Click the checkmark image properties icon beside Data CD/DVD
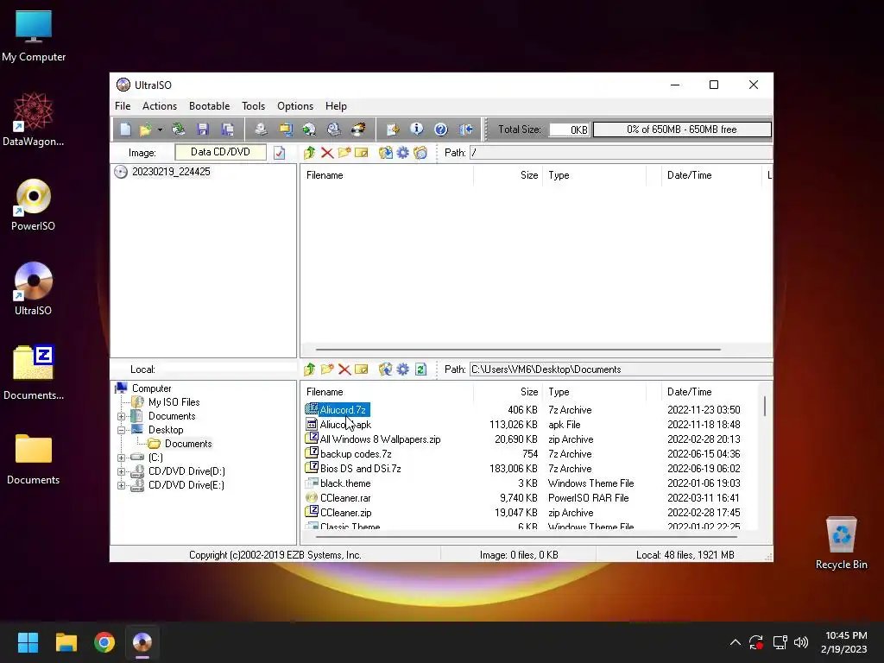 pos(280,153)
